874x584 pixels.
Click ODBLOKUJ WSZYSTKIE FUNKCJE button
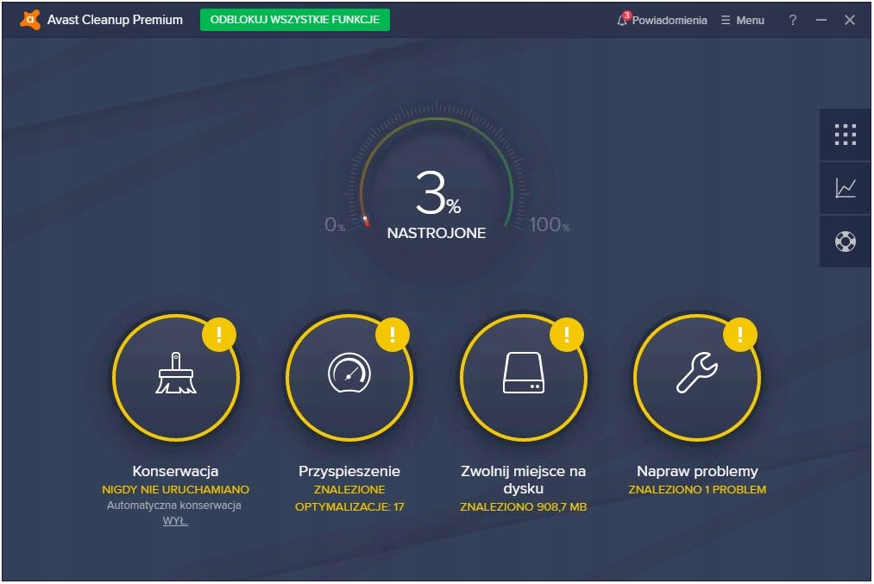[x=295, y=20]
